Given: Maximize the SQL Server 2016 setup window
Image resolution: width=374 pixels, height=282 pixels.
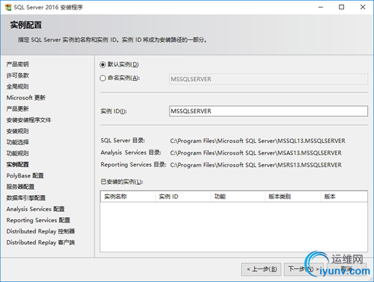Looking at the screenshot, I should click(342, 7).
